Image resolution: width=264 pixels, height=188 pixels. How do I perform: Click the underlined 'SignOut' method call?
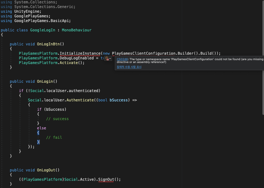[x=106, y=179]
